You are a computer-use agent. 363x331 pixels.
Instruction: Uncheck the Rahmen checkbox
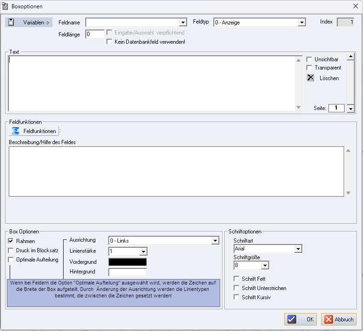11,241
